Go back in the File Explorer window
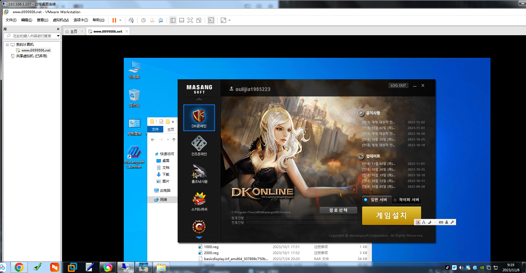 point(153,140)
